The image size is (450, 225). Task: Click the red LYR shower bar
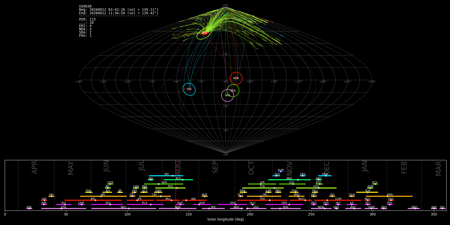(x=44, y=200)
